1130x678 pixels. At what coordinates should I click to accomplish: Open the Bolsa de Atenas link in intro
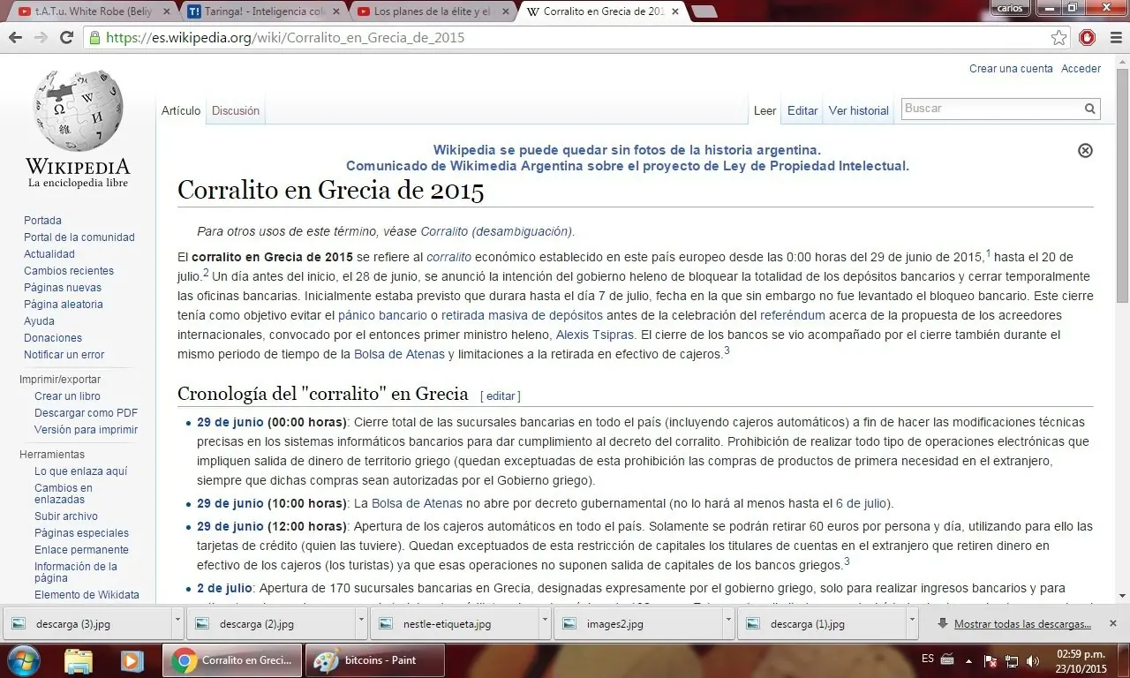[399, 354]
